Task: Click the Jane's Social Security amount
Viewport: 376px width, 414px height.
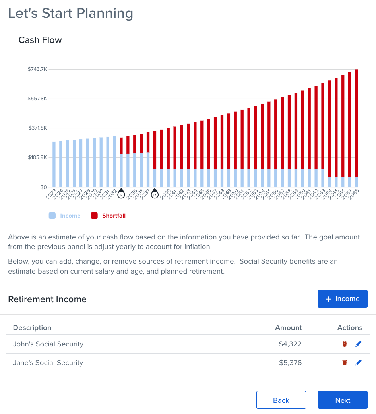Action: click(290, 362)
